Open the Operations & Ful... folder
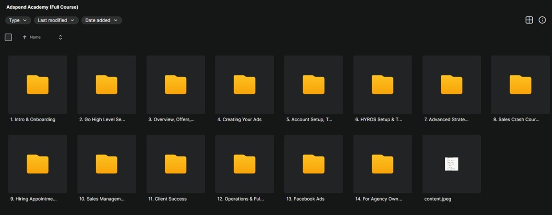The height and width of the screenshot is (215, 552). click(244, 164)
